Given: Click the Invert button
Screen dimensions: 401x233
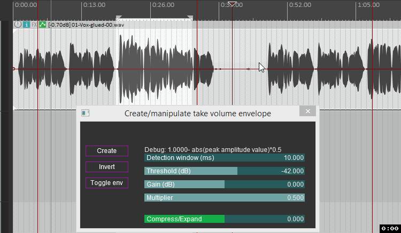Looking at the screenshot, I should pyautogui.click(x=107, y=167).
